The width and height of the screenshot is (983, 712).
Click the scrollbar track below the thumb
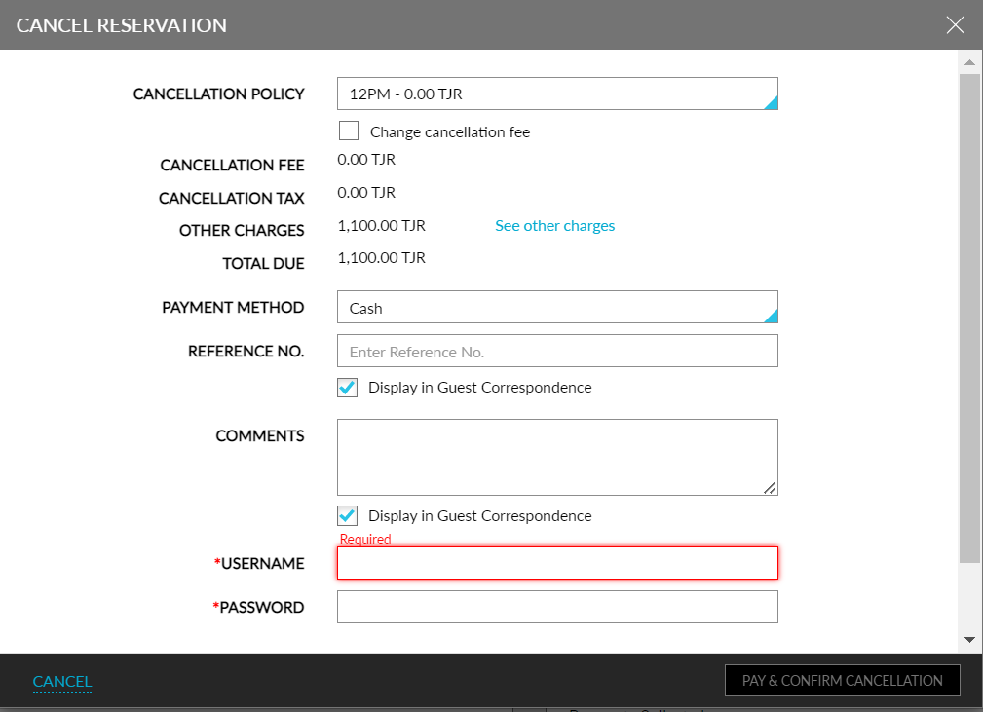(969, 599)
